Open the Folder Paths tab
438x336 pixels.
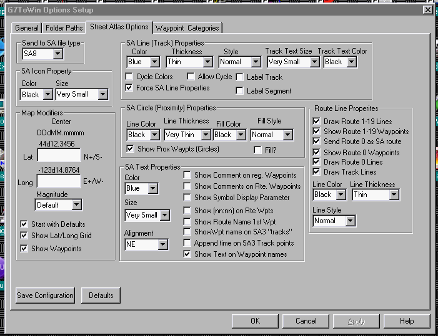63,28
